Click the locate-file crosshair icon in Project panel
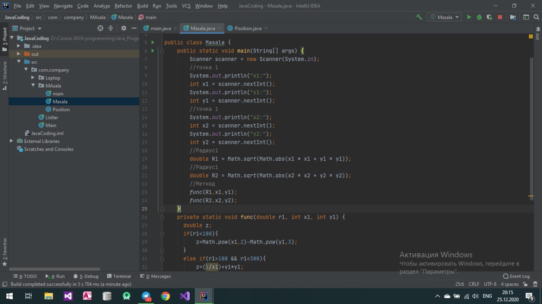Image resolution: width=542 pixels, height=304 pixels. tap(100, 28)
